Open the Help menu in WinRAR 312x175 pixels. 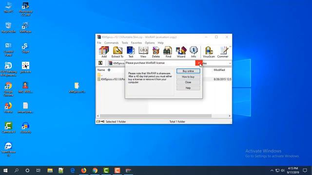pyautogui.click(x=160, y=43)
